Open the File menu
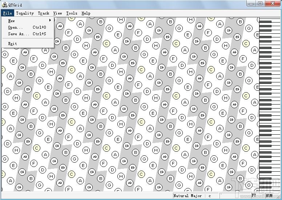Screen dimensions: 282x200 pos(7,13)
